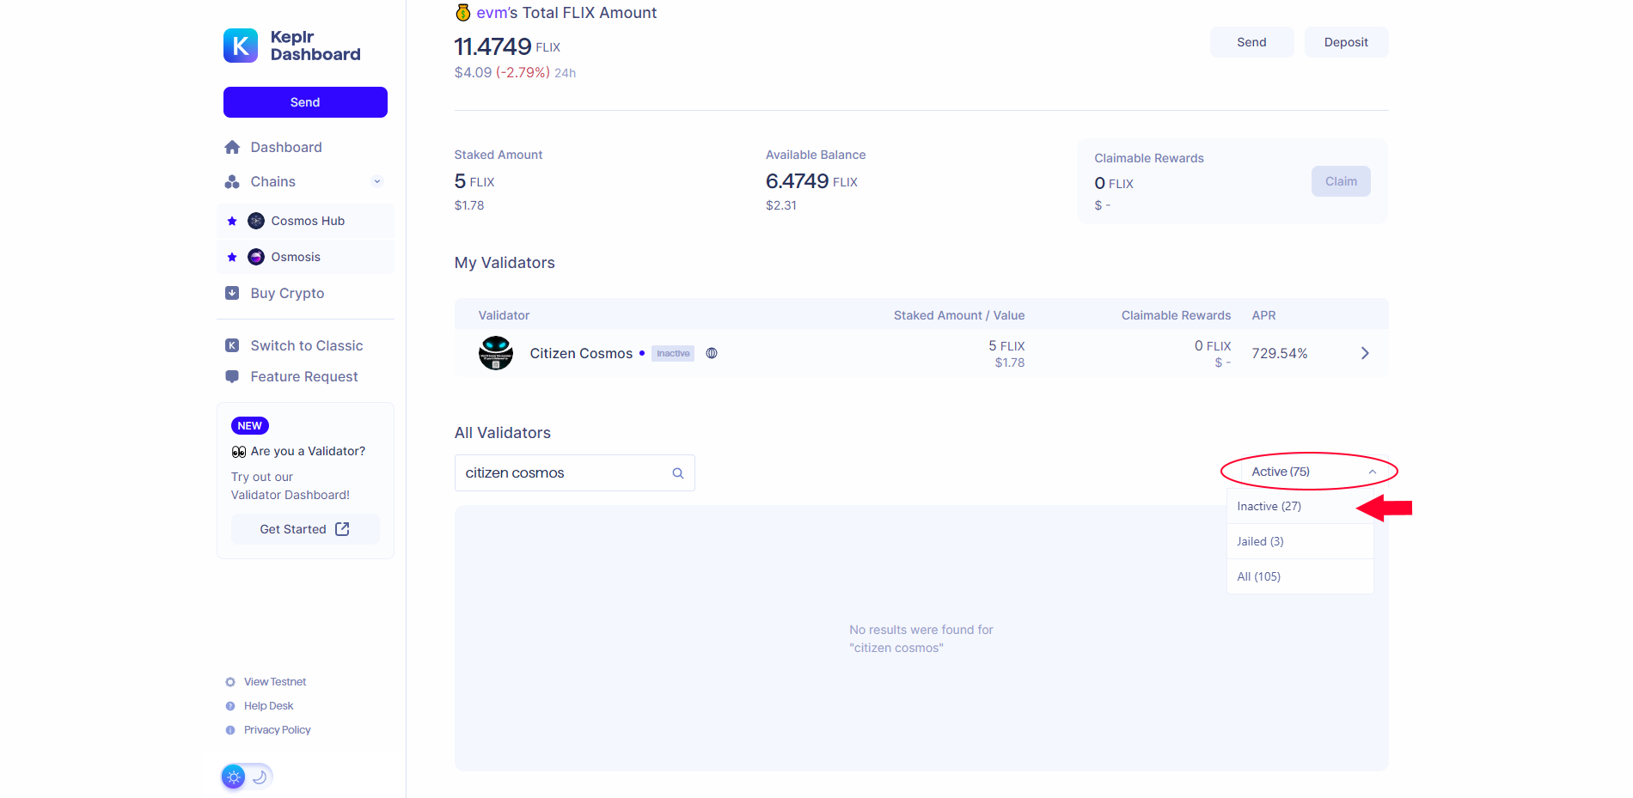Viewport: 1633px width, 798px height.
Task: Unstar the Cosmos Hub favorite star
Action: (232, 221)
